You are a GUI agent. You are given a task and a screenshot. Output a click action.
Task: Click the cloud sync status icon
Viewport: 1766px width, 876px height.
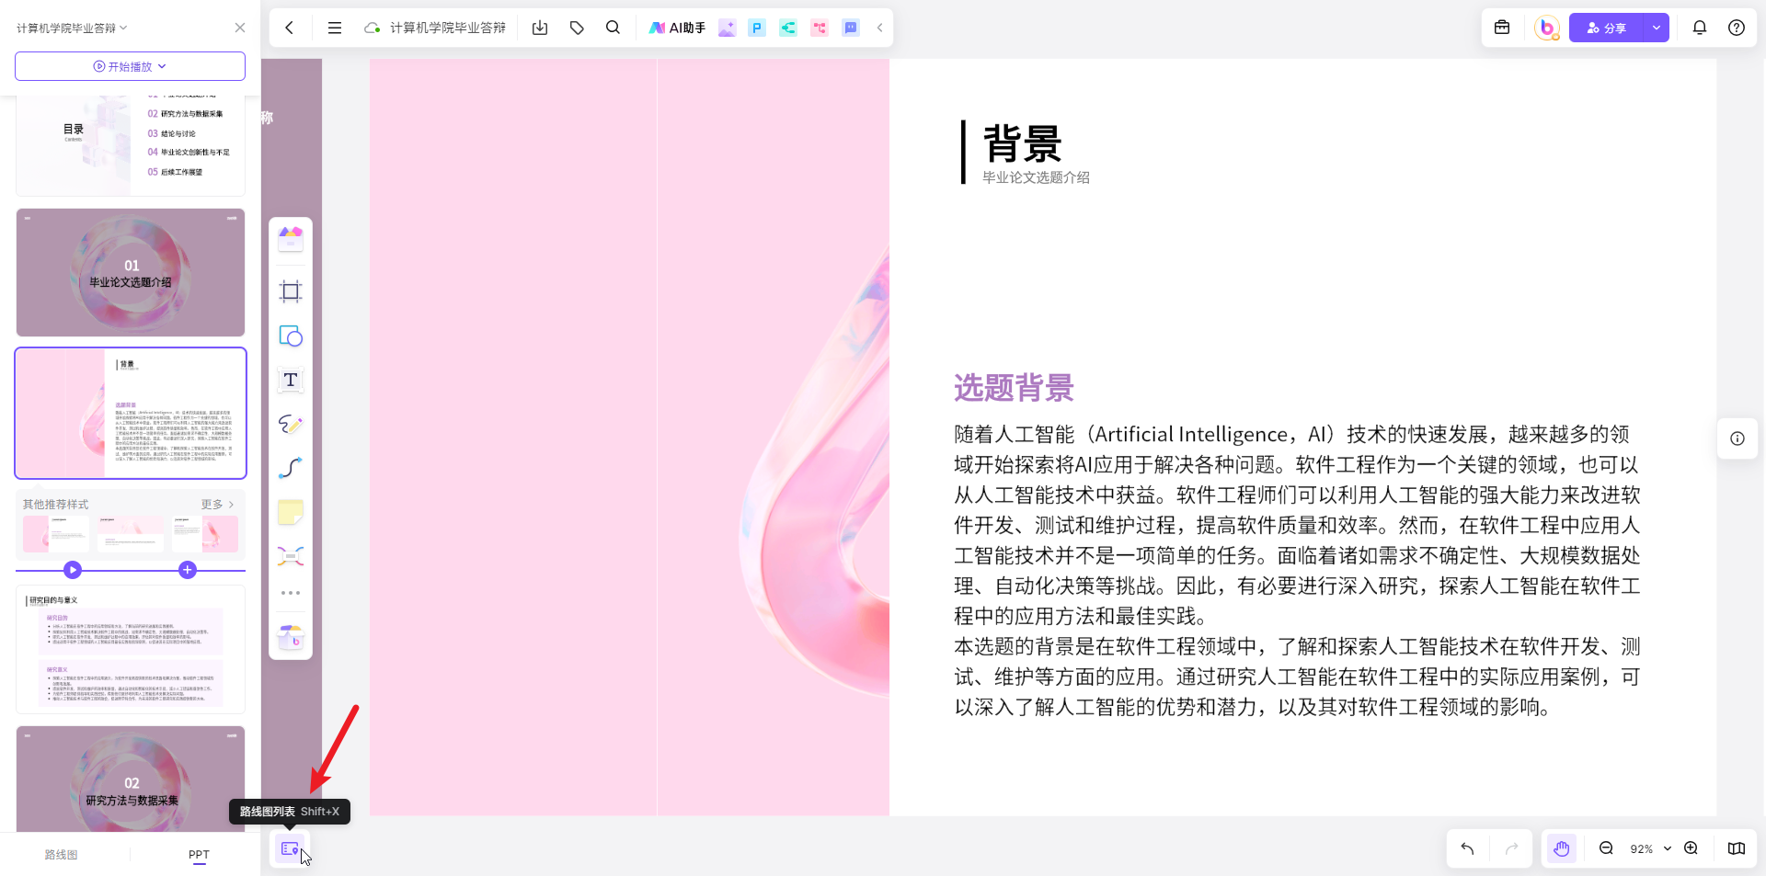373,28
